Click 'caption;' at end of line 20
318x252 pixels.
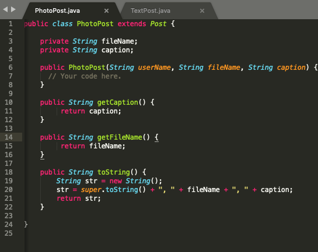pyautogui.click(x=277, y=190)
